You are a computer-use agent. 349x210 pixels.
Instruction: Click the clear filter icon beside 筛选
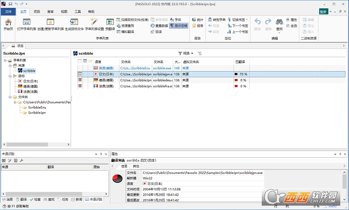tap(200, 53)
